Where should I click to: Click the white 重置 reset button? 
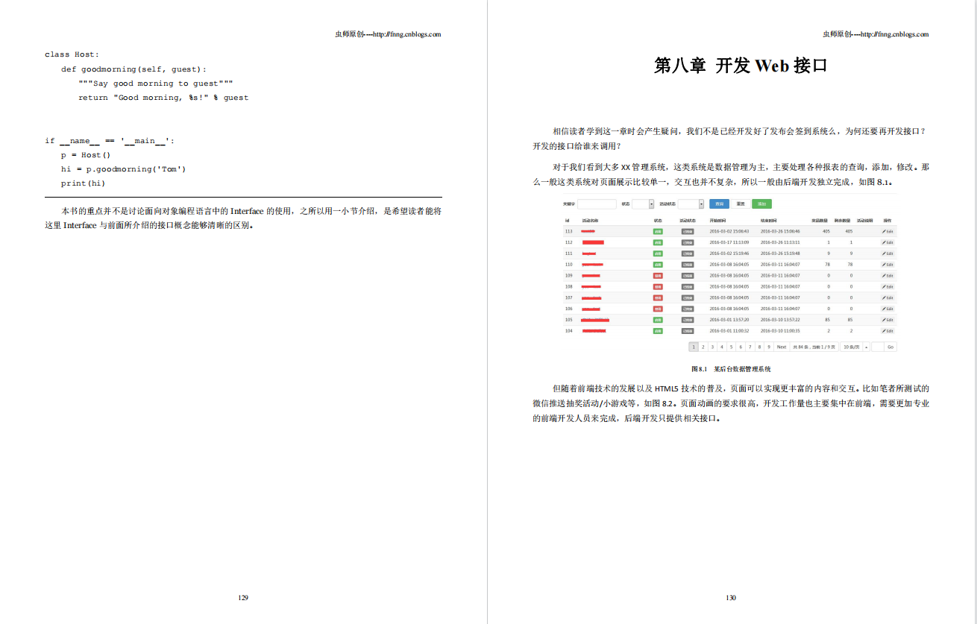pyautogui.click(x=741, y=204)
